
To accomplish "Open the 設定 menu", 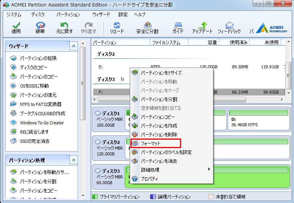I will coord(123,15).
